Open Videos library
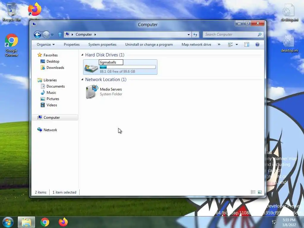This screenshot has height=228, width=304. [x=52, y=105]
